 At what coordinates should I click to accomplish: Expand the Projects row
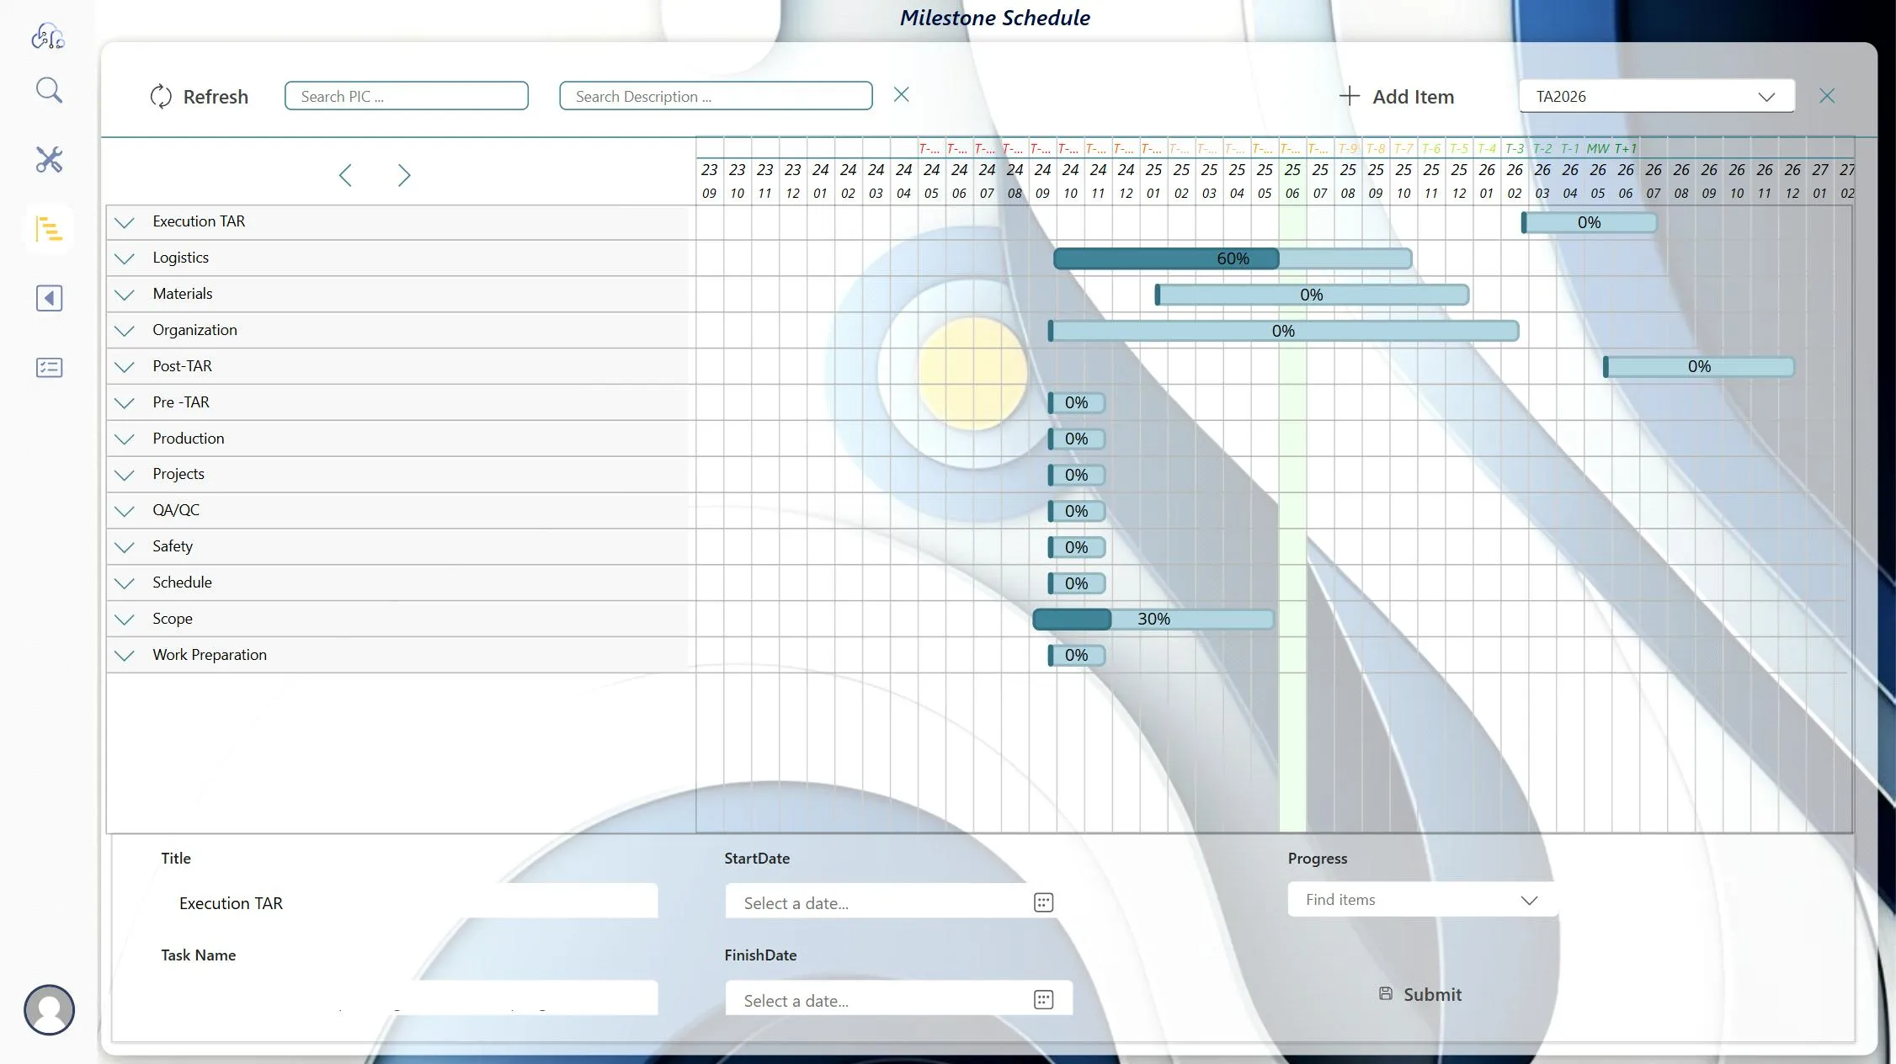click(x=125, y=475)
